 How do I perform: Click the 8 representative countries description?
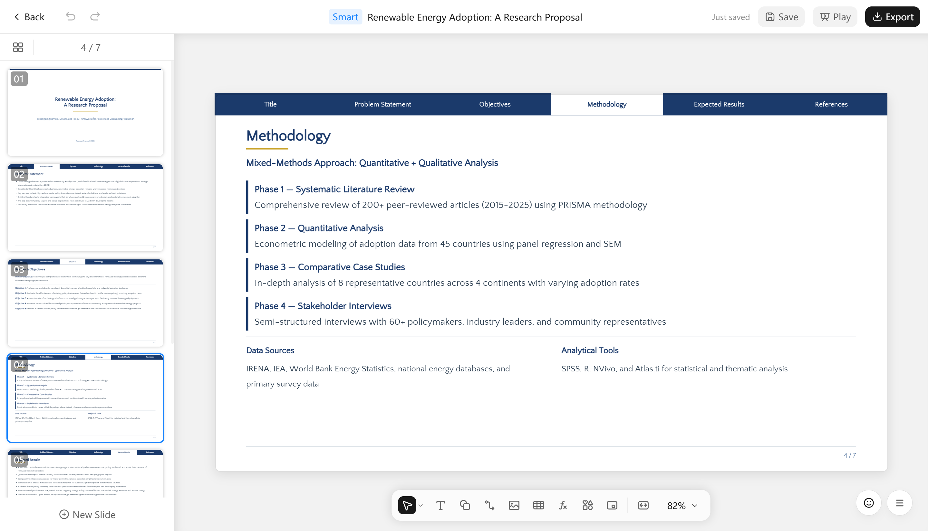click(x=447, y=283)
